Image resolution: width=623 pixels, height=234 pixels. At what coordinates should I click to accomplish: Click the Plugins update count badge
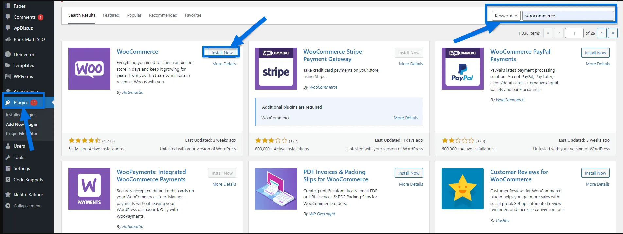(34, 103)
